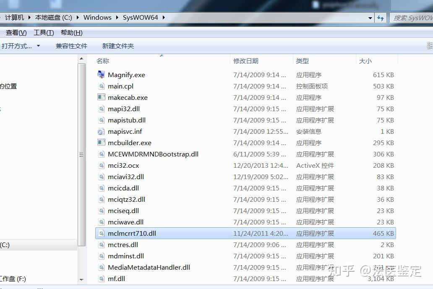Open the 帮助(H) menu

click(71, 33)
